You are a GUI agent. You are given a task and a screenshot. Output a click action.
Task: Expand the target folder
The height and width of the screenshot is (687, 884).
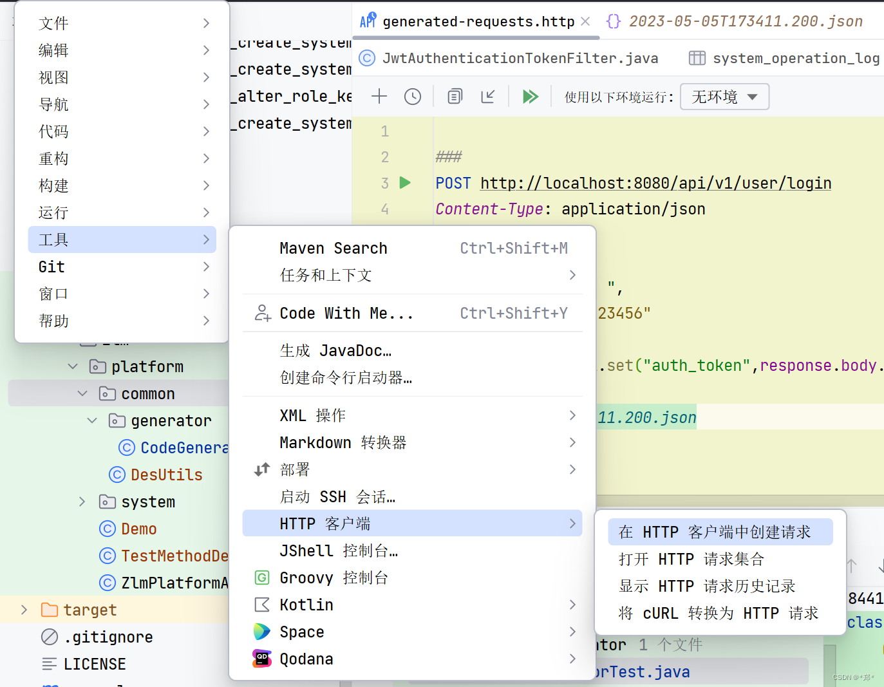pos(24,610)
